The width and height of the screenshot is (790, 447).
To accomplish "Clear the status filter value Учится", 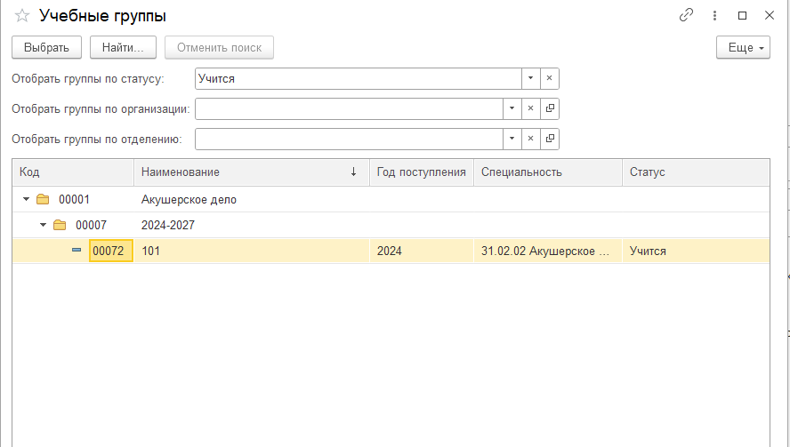I will tap(549, 78).
